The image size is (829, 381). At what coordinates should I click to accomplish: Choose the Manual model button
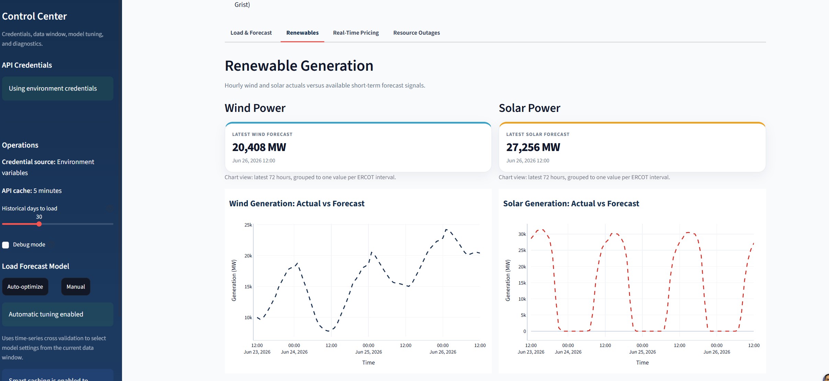point(76,287)
